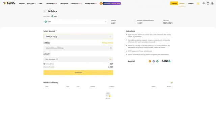Open the Manage Address link
The height and width of the screenshot is (121, 216).
coord(108,43)
